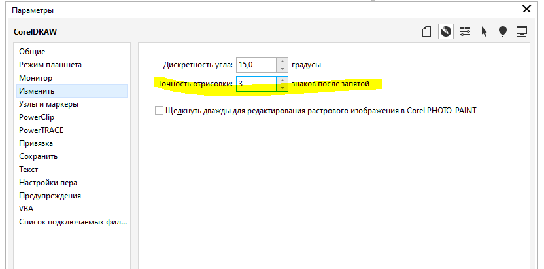
Task: Click the CorelDRAW section heading
Action: [35, 32]
